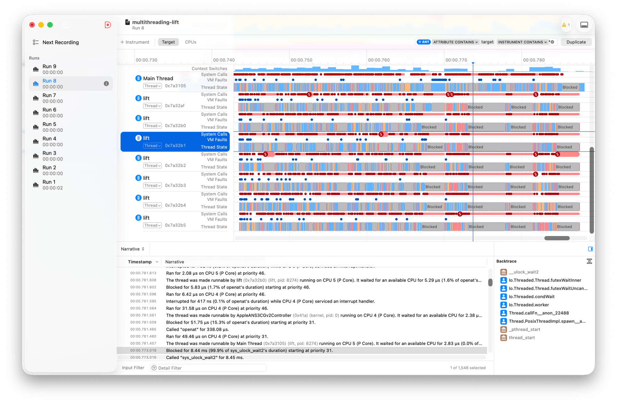Click the yellow warning indicator icon

pyautogui.click(x=564, y=25)
